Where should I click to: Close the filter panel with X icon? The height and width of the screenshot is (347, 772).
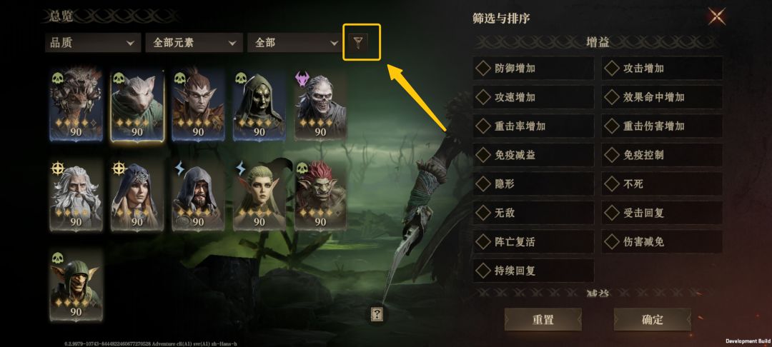[717, 17]
